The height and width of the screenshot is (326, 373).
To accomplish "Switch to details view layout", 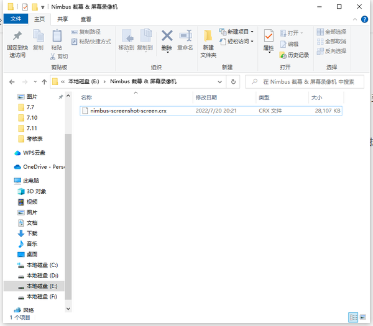I will 353,317.
